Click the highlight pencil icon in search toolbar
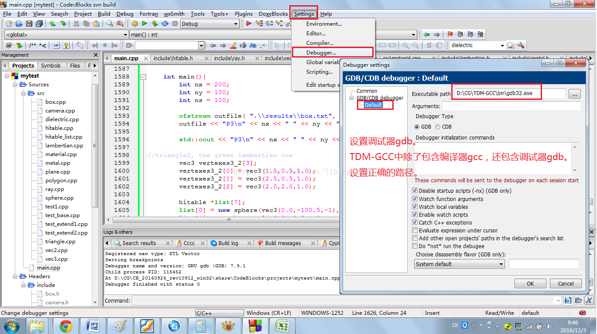Viewport: 597px width, 334px height. (233, 45)
